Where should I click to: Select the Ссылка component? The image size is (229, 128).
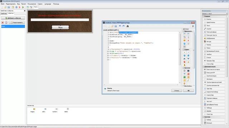pyautogui.click(x=214, y=29)
